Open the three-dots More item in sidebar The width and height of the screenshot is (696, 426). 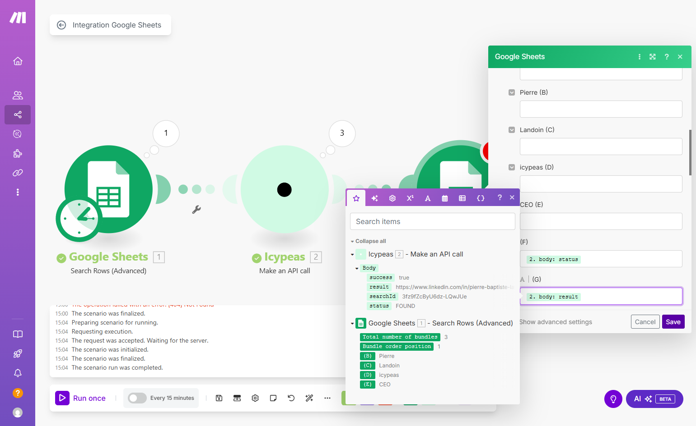18,192
